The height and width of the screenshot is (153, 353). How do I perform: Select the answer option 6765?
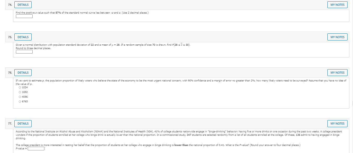(20, 101)
